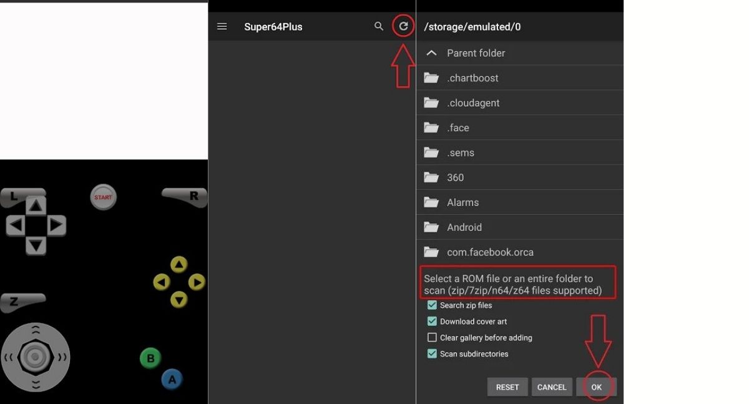Open the Android folder
Viewport: 749px width, 404px height.
464,227
